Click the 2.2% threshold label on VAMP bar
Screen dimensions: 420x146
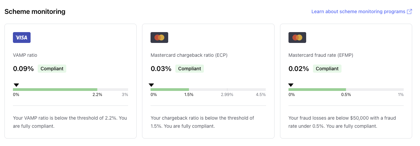pyautogui.click(x=97, y=95)
